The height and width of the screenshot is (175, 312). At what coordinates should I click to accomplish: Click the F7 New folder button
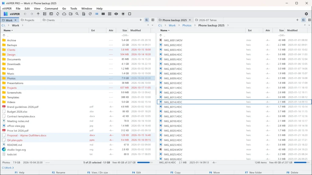253,173
